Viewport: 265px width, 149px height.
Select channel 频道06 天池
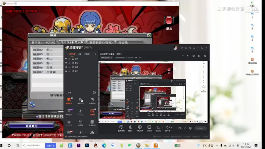click(48, 68)
